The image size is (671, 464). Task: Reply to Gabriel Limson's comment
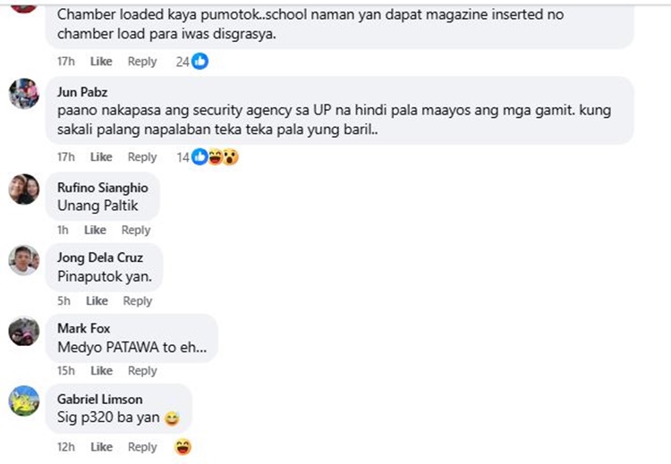142,447
